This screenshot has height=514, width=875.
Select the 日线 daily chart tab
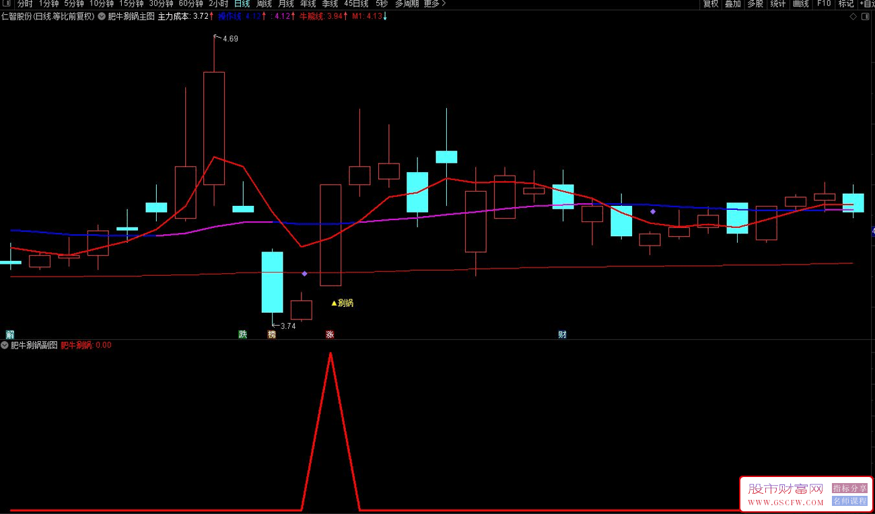pyautogui.click(x=242, y=3)
